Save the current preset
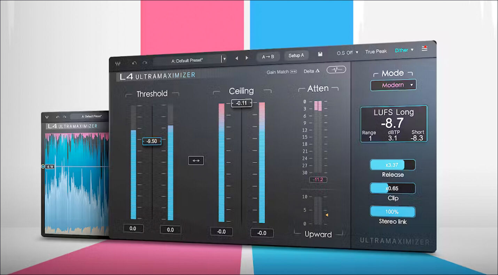This screenshot has height=275, width=498. click(320, 54)
